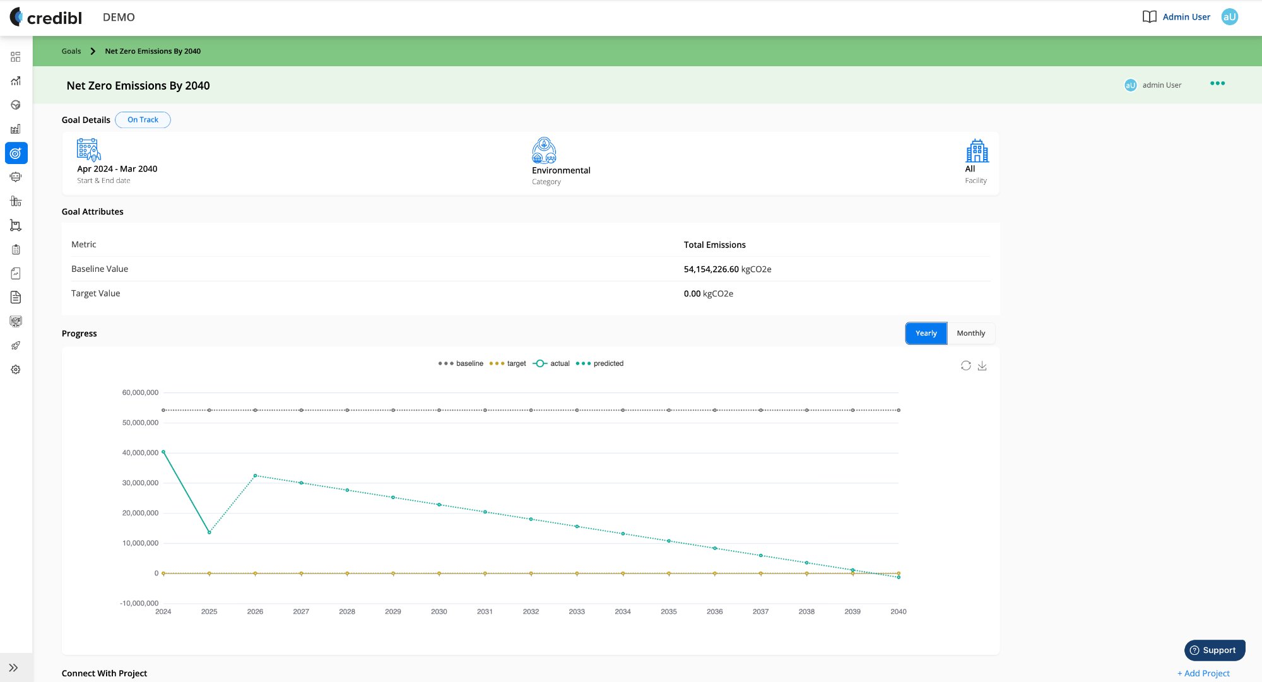
Task: Switch progress view to Yearly
Action: (x=926, y=333)
